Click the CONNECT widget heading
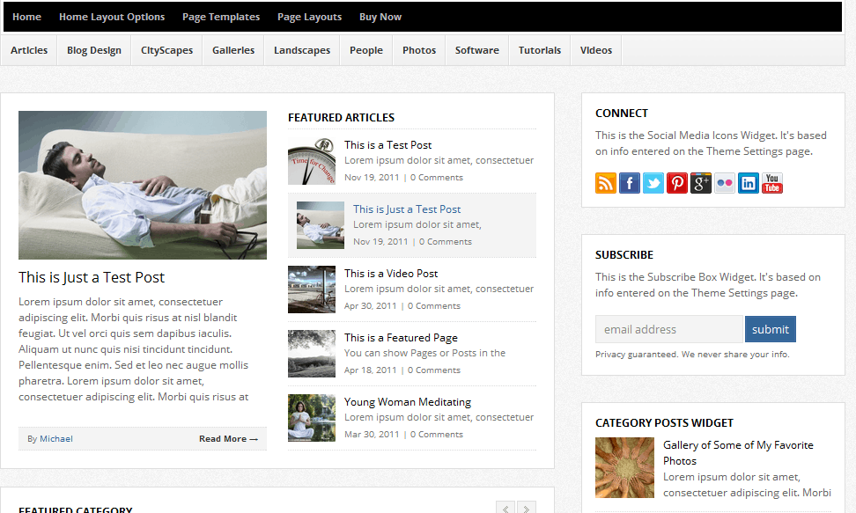 click(621, 113)
